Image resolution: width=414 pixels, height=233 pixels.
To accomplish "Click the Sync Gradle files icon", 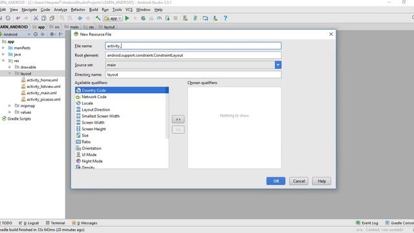I will click(x=195, y=18).
